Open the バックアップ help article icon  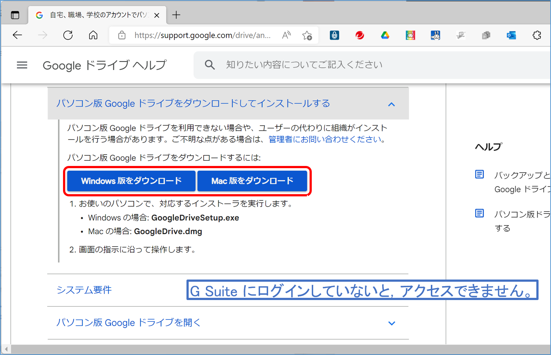(x=480, y=174)
